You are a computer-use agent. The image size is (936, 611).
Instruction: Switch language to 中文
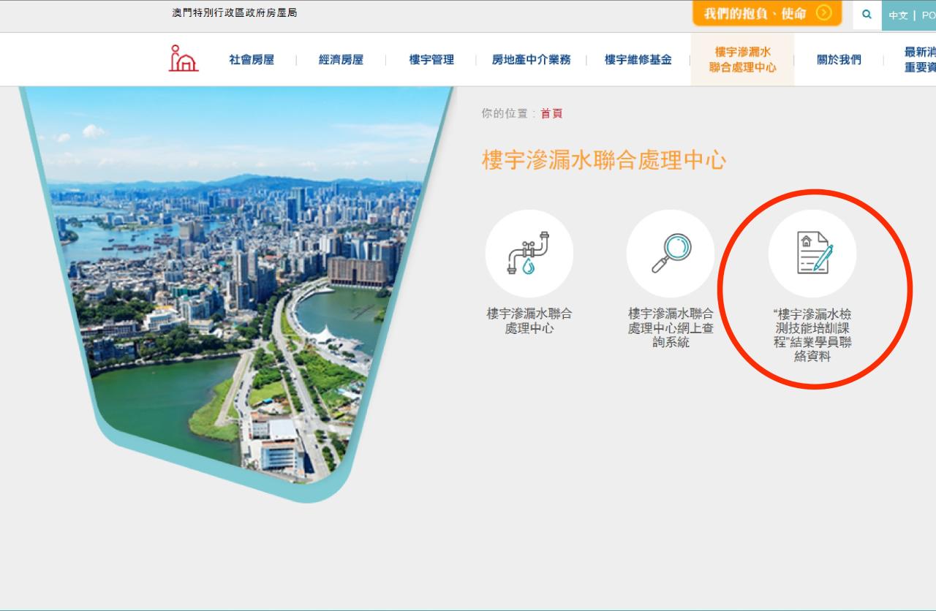(898, 15)
